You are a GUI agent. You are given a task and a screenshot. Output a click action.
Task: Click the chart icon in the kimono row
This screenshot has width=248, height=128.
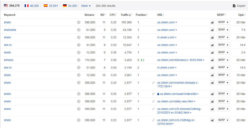[212, 60]
